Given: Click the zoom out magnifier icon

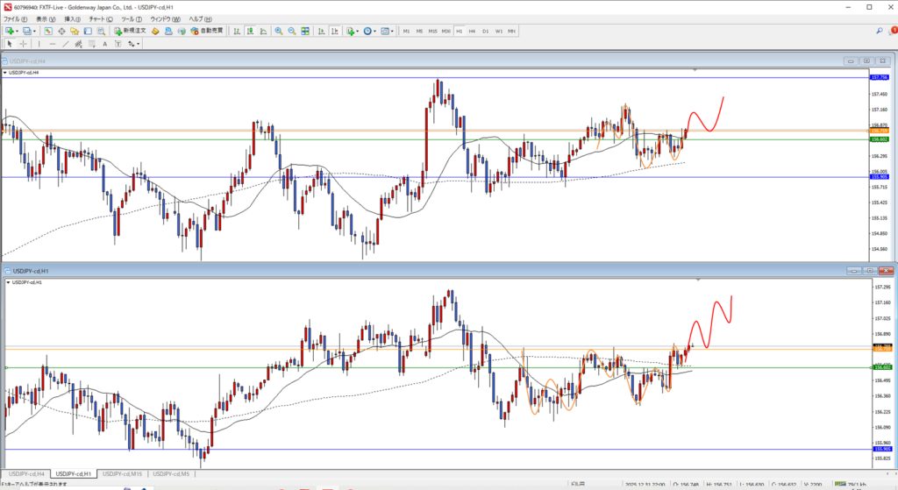Looking at the screenshot, I should (x=291, y=31).
